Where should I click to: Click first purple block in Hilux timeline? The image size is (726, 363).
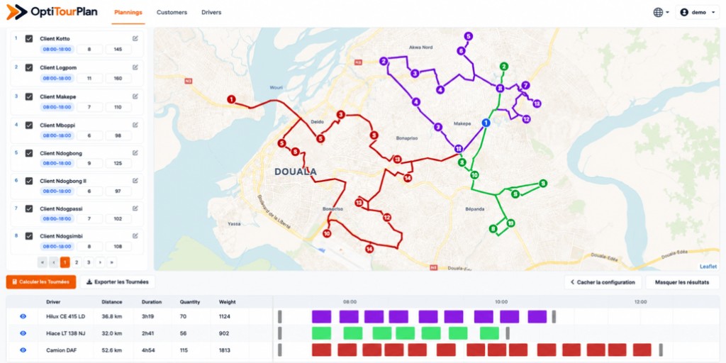click(x=321, y=317)
